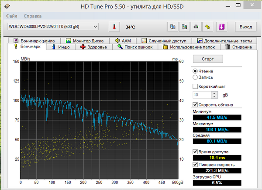This screenshot has height=190, width=262.
Task: Enable the Короткий шаг checkbox
Action: pyautogui.click(x=195, y=86)
